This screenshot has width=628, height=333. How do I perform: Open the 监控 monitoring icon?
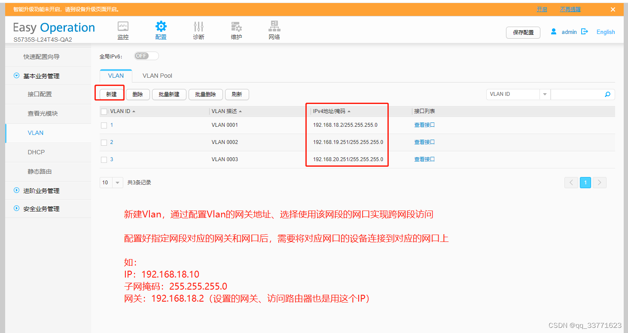(123, 27)
